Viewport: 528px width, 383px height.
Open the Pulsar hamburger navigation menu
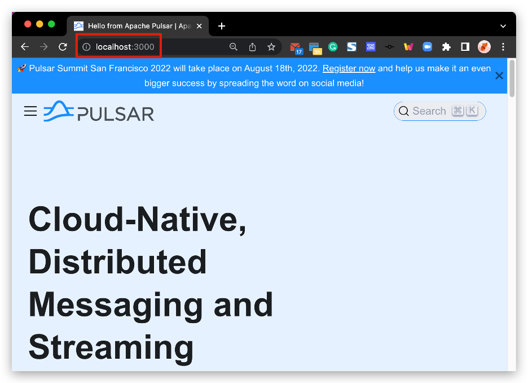click(30, 111)
